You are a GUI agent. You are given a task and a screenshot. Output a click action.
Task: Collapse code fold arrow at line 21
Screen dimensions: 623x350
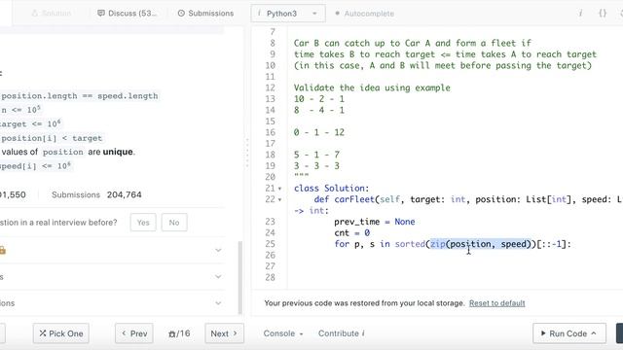[279, 189]
